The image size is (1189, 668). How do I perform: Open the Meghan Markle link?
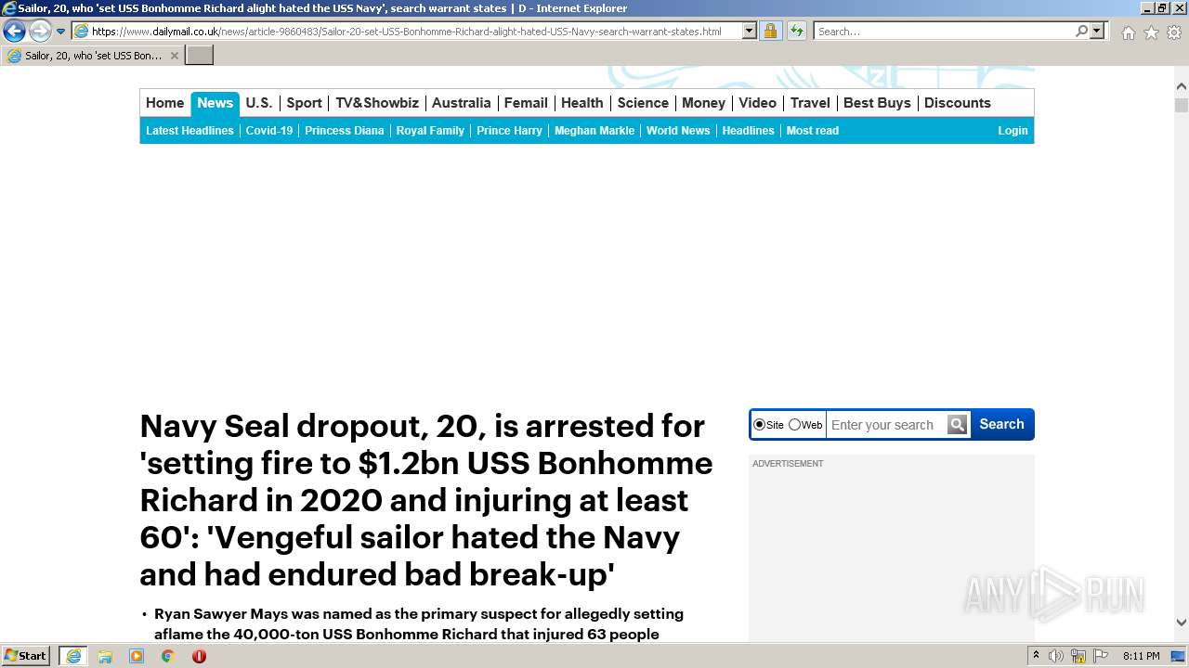594,131
